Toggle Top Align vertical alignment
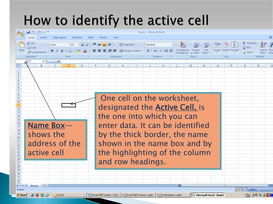This screenshot has height=204, width=273. (94, 45)
